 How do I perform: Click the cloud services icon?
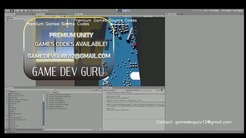206,11
